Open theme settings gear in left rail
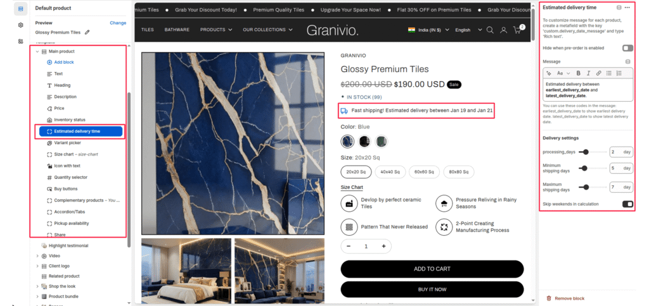This screenshot has width=649, height=306. coord(21,25)
